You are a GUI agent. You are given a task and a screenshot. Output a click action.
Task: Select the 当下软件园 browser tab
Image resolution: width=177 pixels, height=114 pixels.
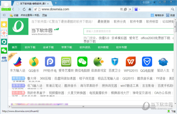pyautogui.click(x=32, y=4)
